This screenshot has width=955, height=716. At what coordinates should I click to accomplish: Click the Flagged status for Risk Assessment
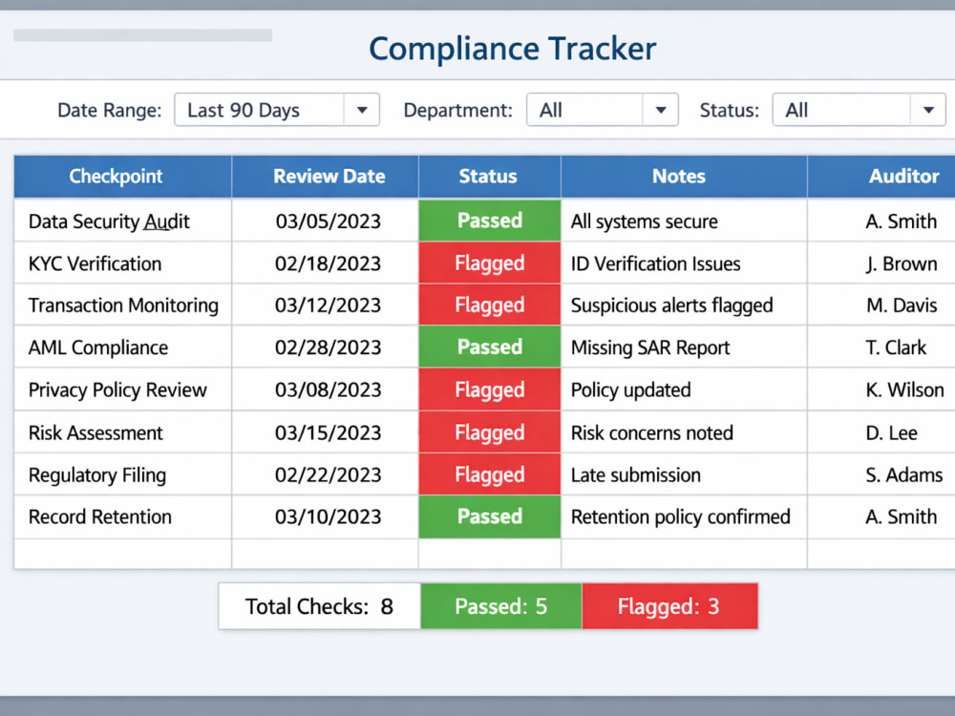tap(490, 432)
